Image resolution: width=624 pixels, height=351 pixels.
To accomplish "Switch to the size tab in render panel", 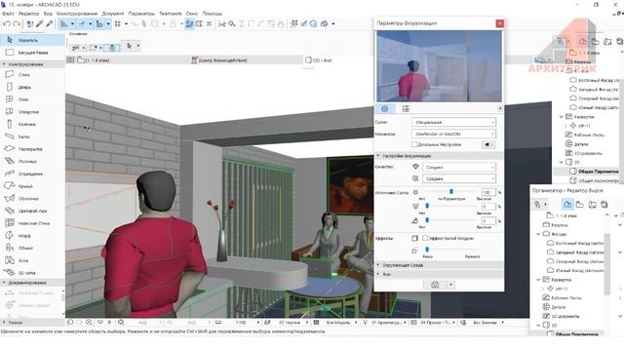I will point(406,108).
